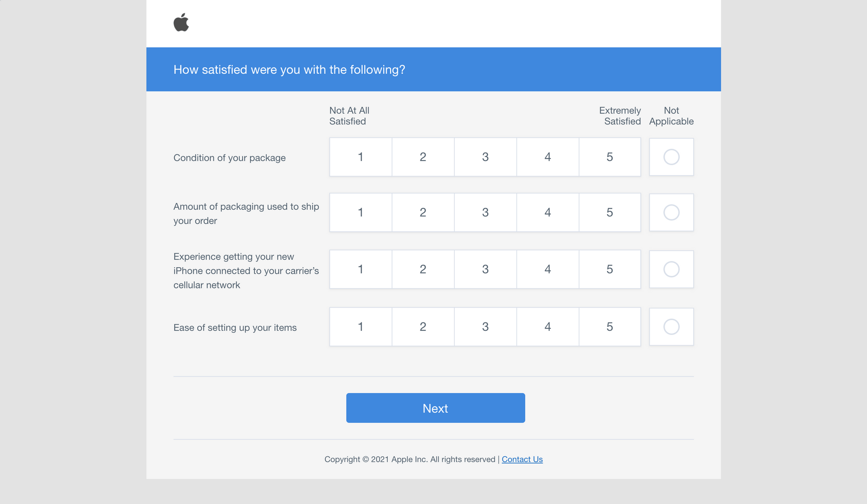This screenshot has width=867, height=504.
Task: Rate Ease of setting up items as 5
Action: (x=610, y=327)
